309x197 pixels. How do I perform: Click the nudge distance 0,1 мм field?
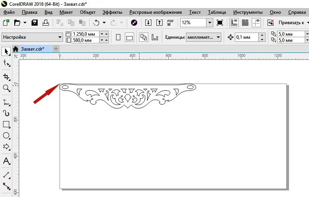[x=246, y=37]
